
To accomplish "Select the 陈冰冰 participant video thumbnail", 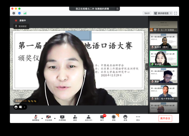I will click(163, 58).
